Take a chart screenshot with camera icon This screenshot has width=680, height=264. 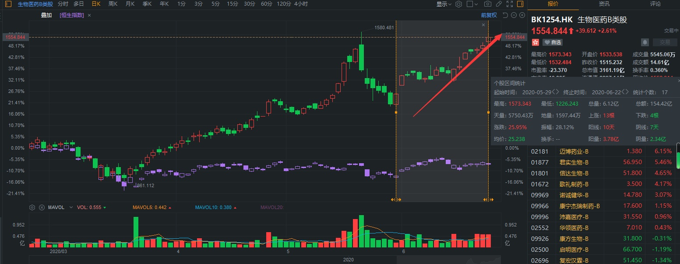(x=488, y=4)
